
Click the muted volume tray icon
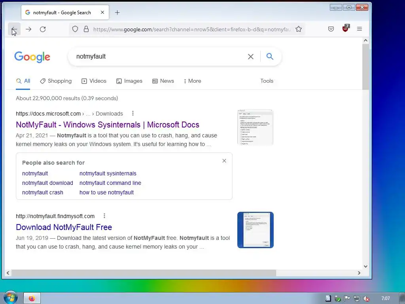366,298
